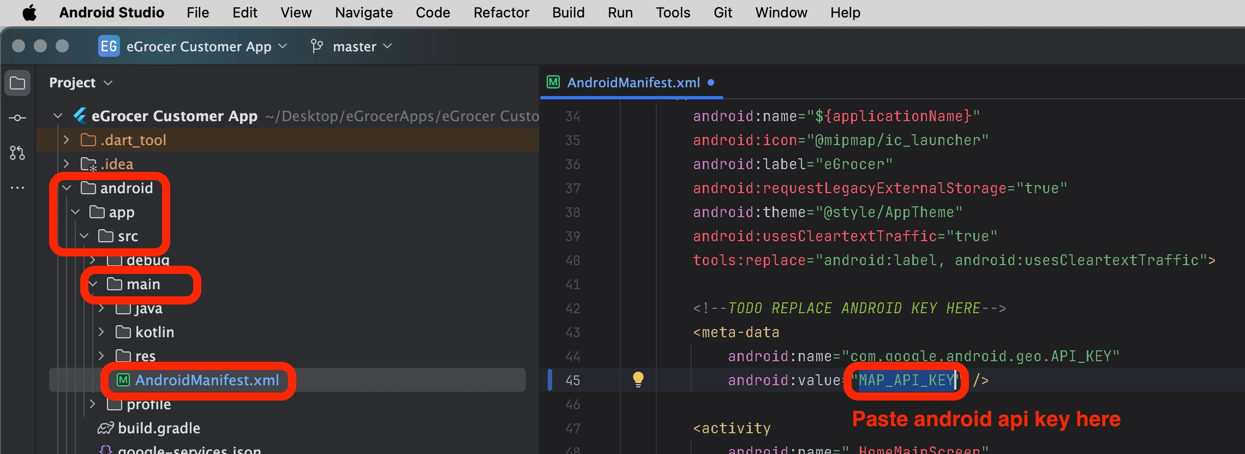Click the MAP_API_KEY value text
Screen dimensions: 1245x454
pyautogui.click(x=906, y=380)
